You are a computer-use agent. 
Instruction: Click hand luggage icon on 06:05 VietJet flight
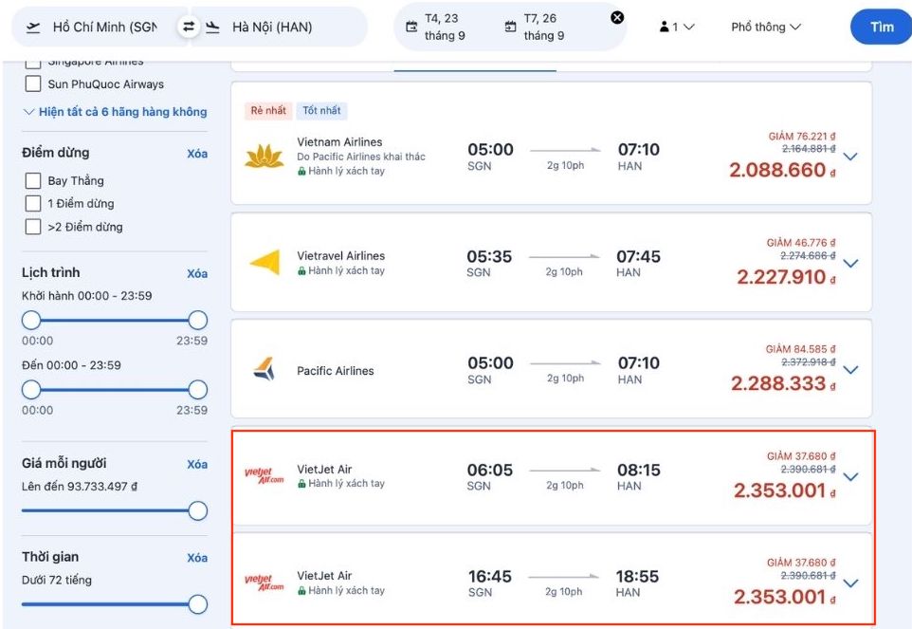[301, 484]
